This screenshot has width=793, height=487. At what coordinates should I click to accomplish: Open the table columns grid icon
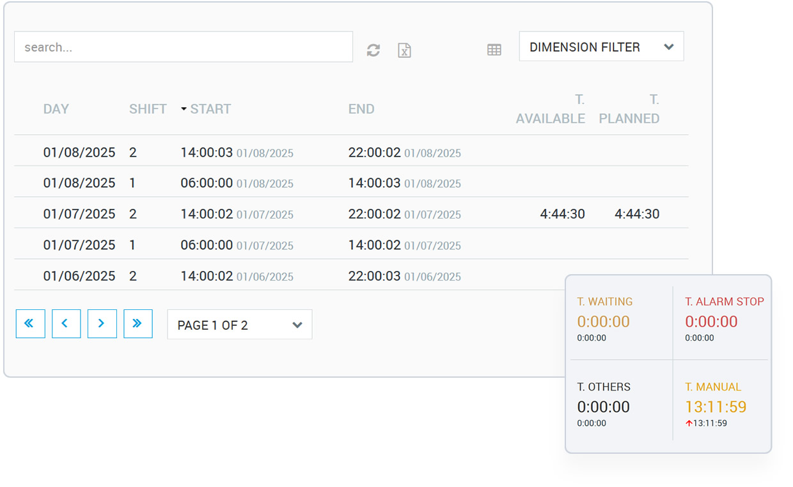[x=494, y=50]
